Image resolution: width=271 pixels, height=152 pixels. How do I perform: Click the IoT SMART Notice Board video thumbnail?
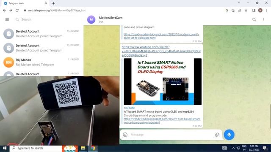pos(163,81)
